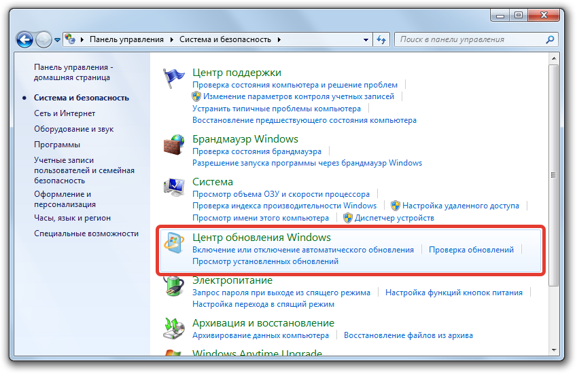Image resolution: width=577 pixels, height=374 pixels.
Task: Open Проверка состояния компьютера и решение проблем
Action: [x=295, y=85]
